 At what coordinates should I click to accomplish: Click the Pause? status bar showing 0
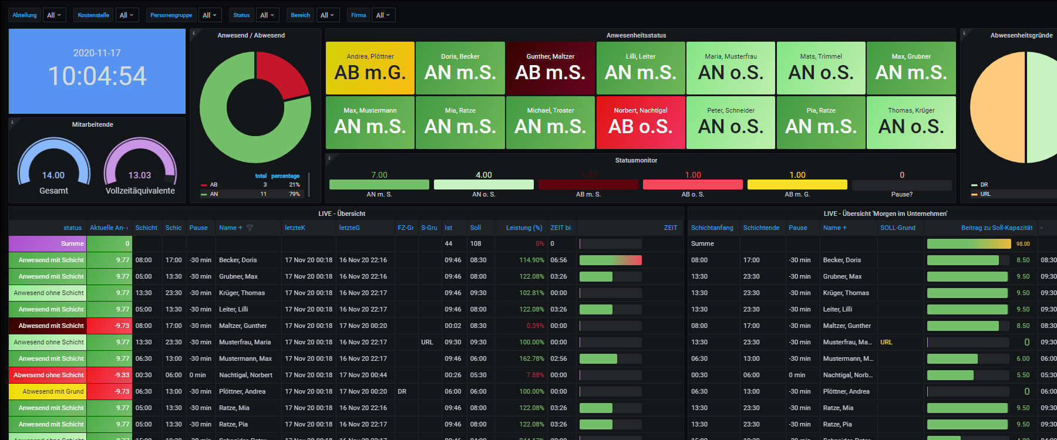pos(902,184)
